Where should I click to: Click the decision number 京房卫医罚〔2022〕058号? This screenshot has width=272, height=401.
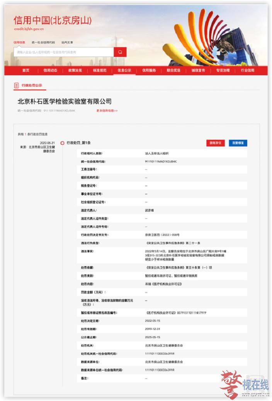point(162,235)
